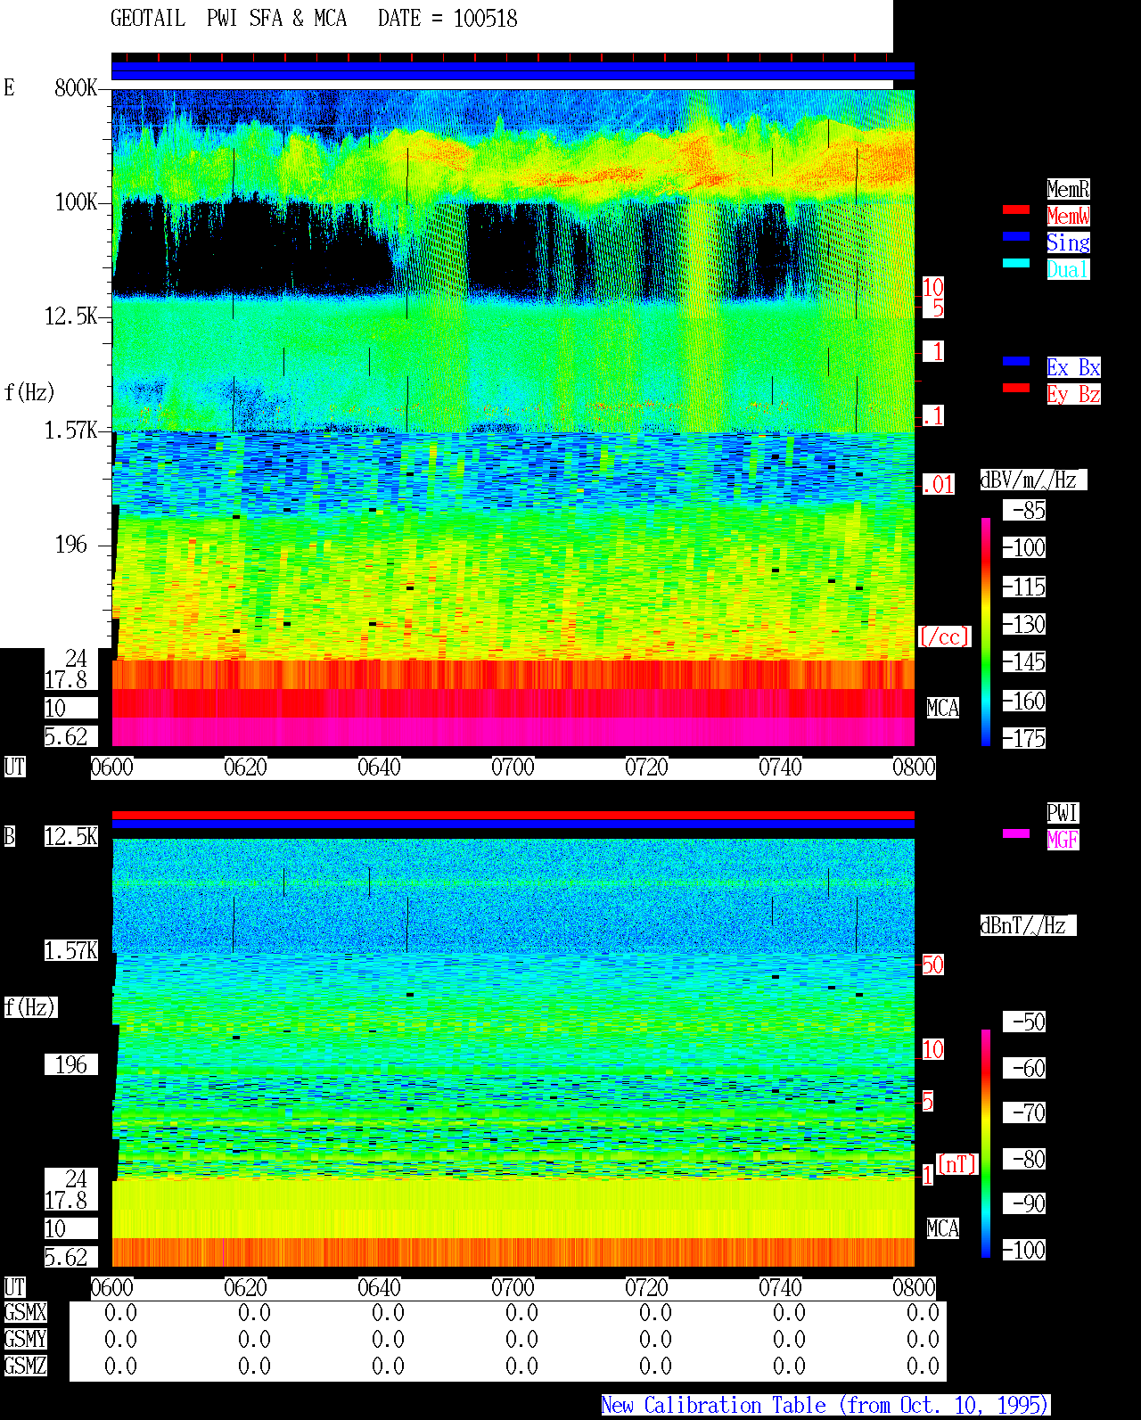Click the [/cc] density unit label
The height and width of the screenshot is (1420, 1141).
tap(944, 637)
